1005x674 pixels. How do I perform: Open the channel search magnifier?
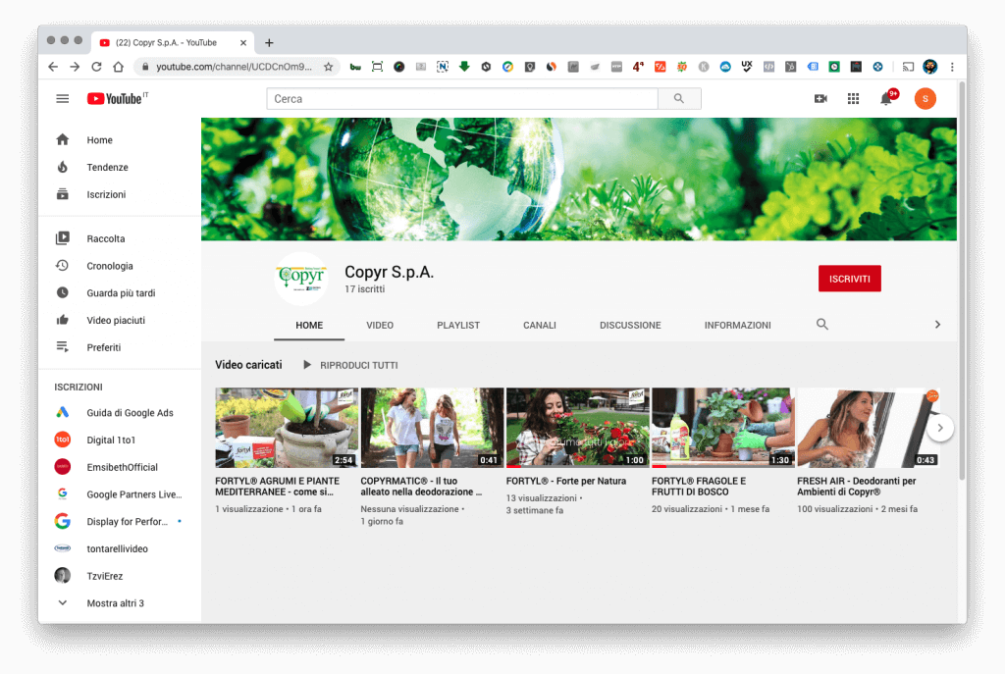click(x=821, y=324)
